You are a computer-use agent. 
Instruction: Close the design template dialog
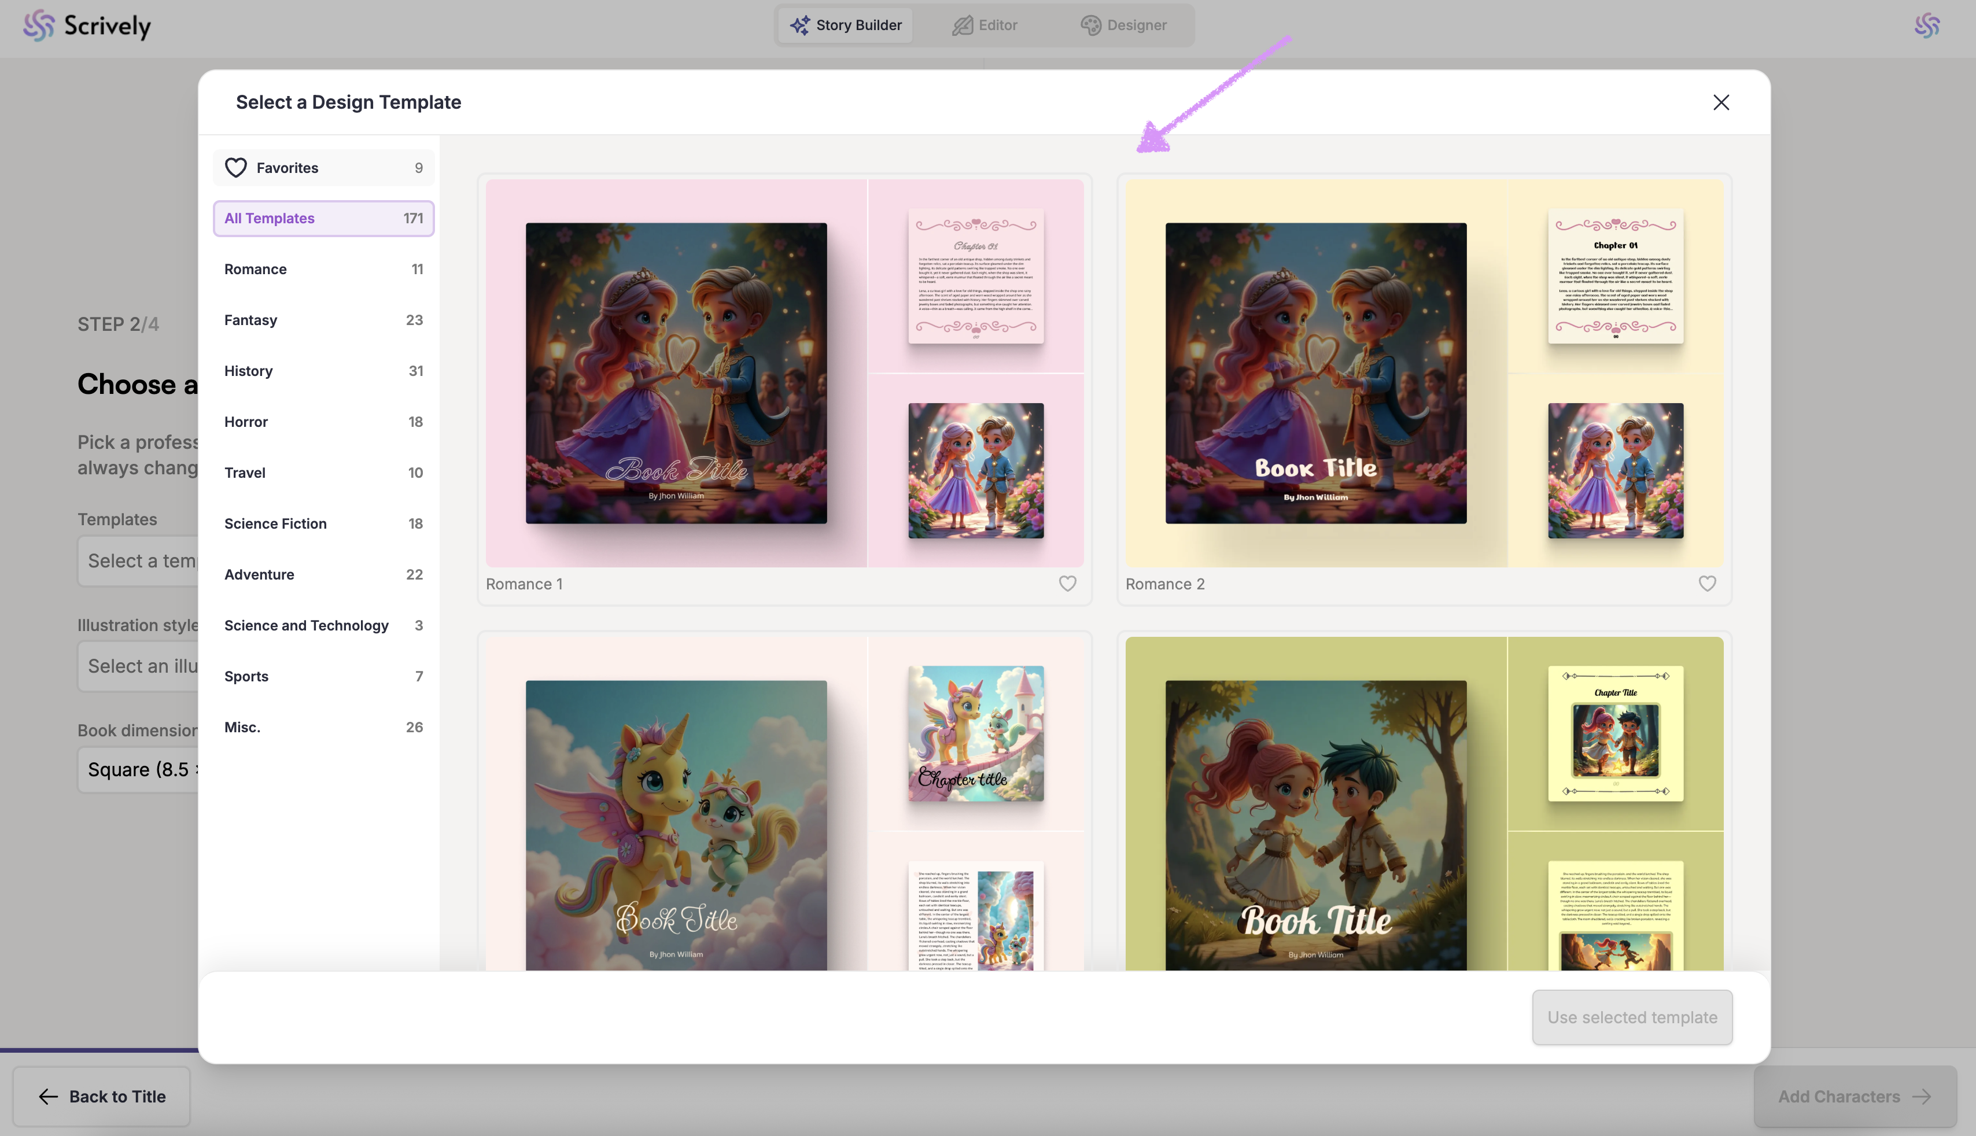coord(1720,102)
